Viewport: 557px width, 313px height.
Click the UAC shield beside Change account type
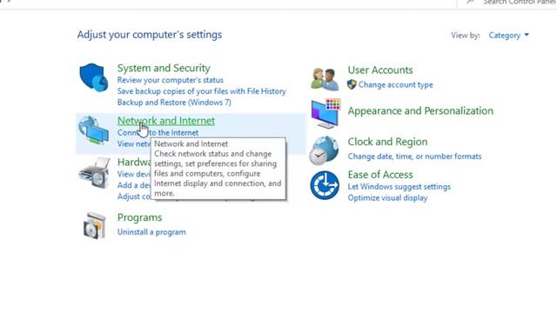pyautogui.click(x=352, y=84)
